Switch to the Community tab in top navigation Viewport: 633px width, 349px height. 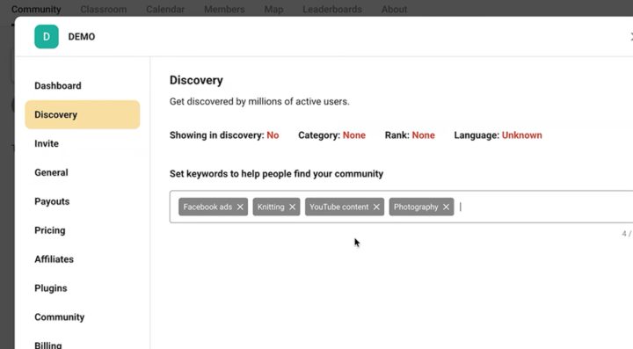(x=36, y=10)
